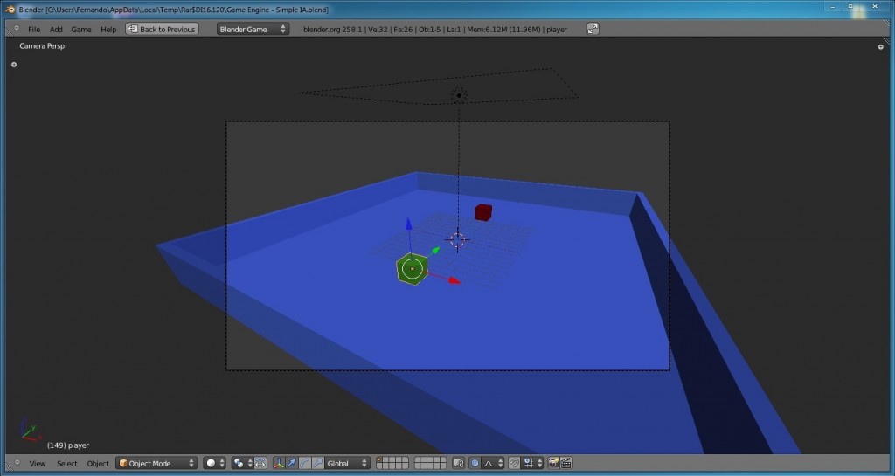The image size is (895, 476).
Task: Open the File menu
Action: point(34,29)
